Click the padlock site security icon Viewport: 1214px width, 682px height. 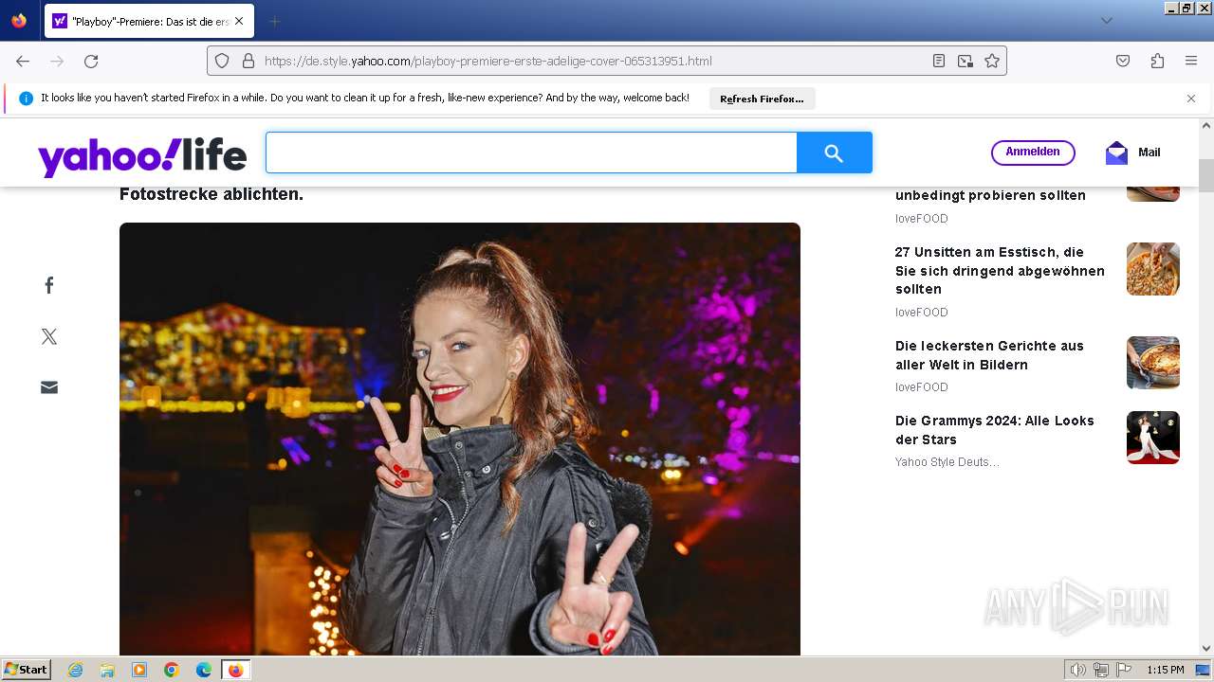point(248,61)
